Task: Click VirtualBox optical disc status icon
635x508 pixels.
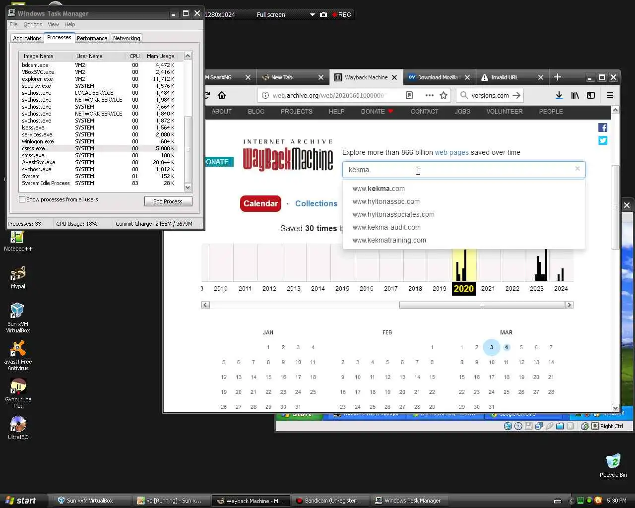Action: pyautogui.click(x=518, y=426)
